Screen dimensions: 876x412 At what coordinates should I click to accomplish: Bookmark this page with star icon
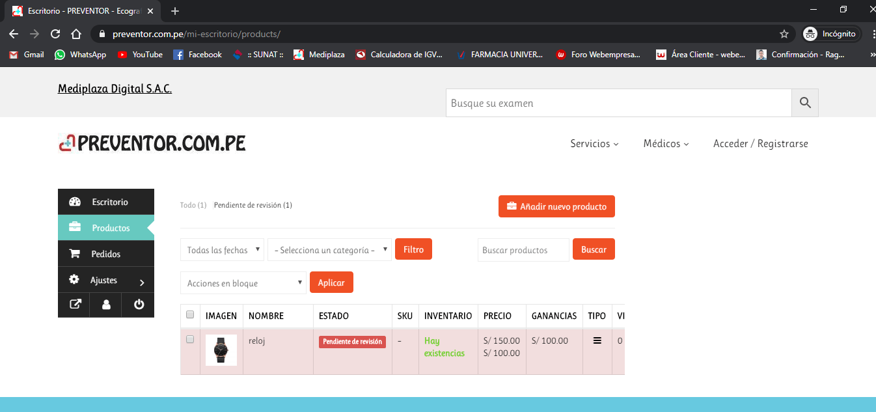click(x=784, y=34)
